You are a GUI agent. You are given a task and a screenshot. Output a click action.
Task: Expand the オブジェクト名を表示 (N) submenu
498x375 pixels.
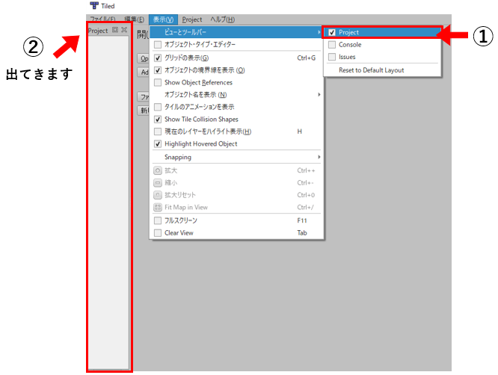pyautogui.click(x=319, y=95)
